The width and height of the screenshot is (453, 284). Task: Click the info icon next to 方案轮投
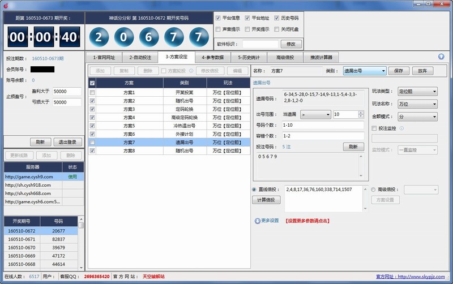click(191, 71)
